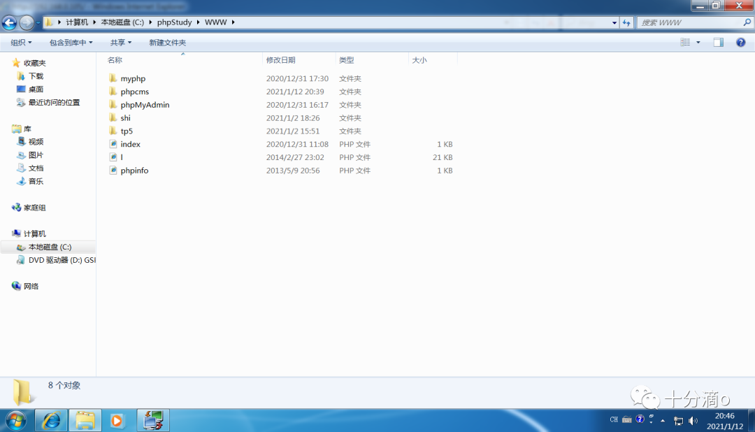Click the refresh button beside address bar
The width and height of the screenshot is (755, 432).
(x=626, y=22)
